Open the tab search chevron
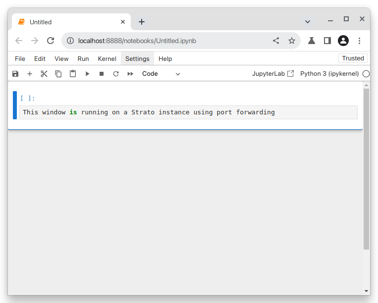 point(308,22)
